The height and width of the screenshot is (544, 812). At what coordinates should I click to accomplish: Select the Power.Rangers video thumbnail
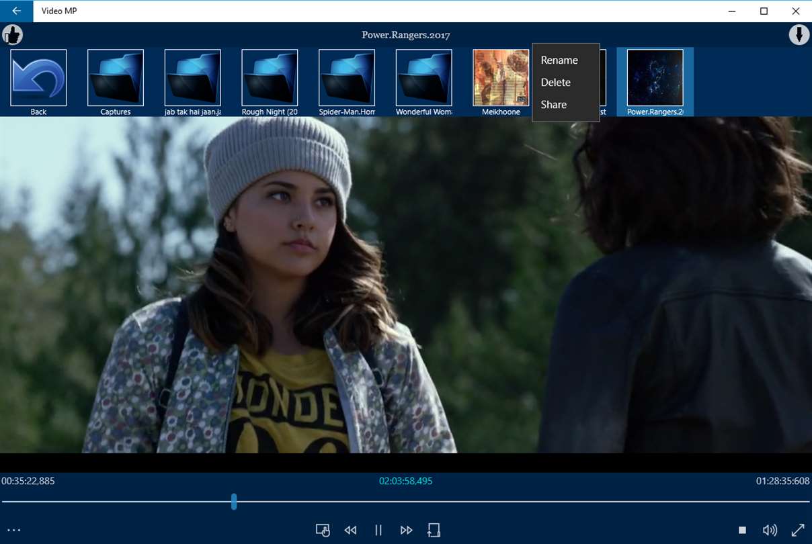point(655,82)
